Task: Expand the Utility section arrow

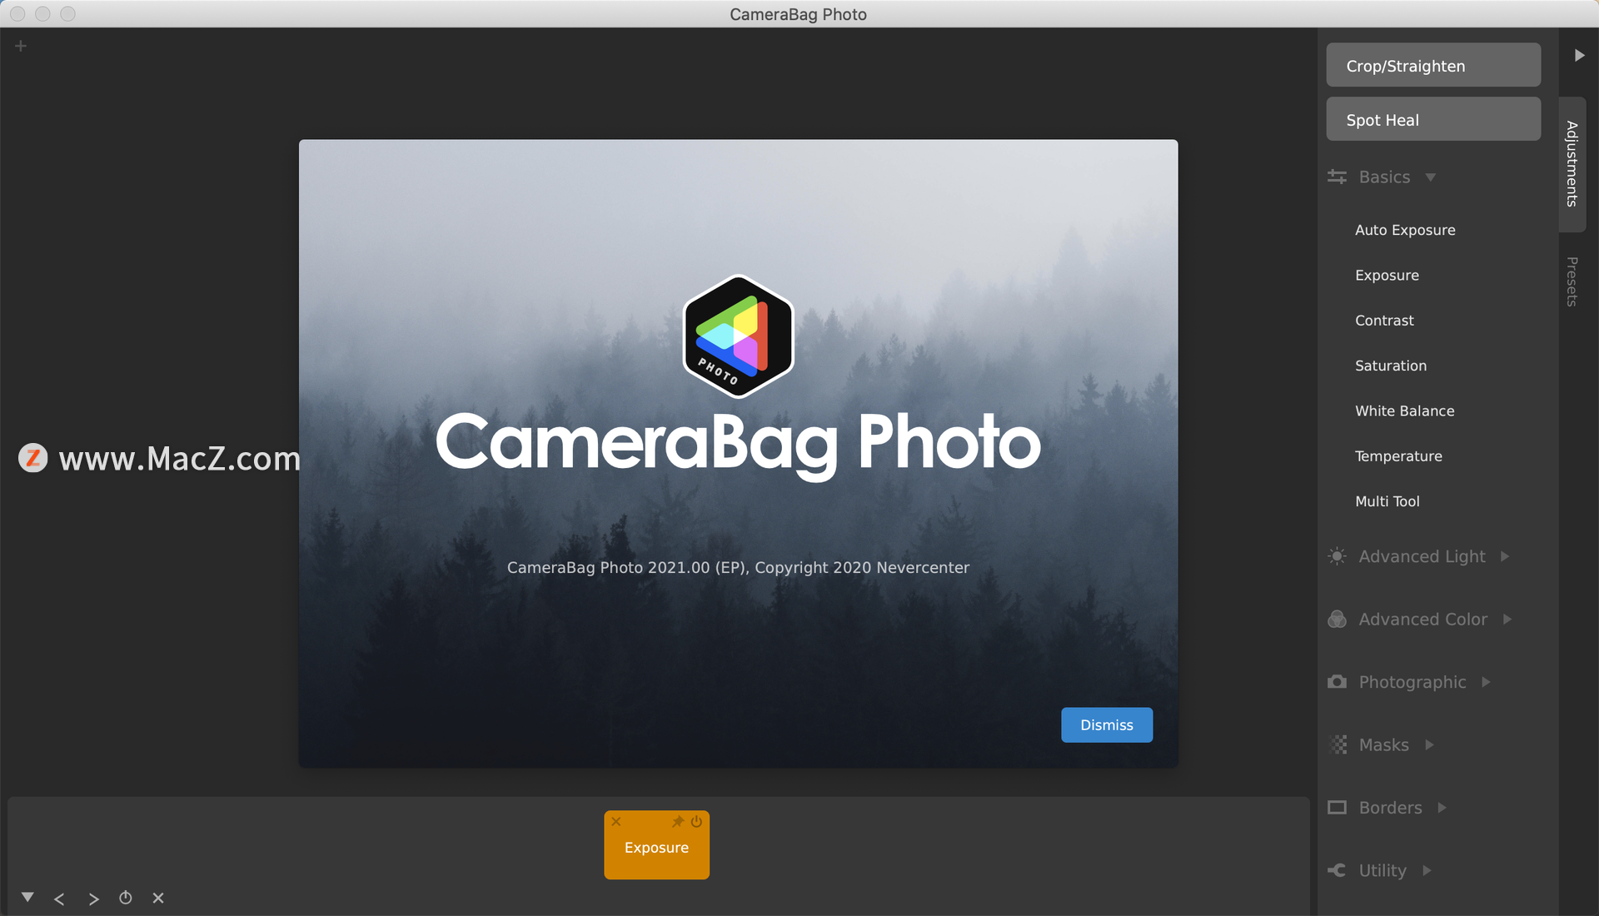Action: coord(1427,870)
